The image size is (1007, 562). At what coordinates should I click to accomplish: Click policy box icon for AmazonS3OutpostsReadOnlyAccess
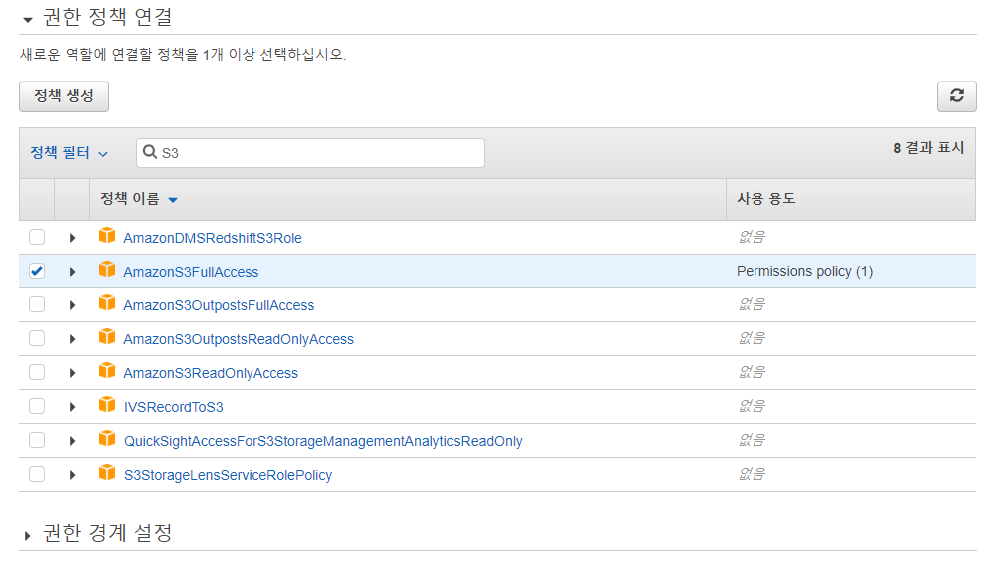[107, 337]
